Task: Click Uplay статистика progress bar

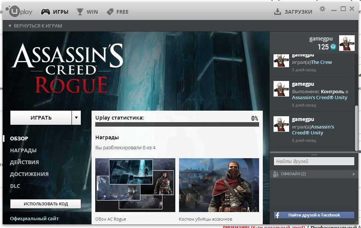Action: (177, 124)
